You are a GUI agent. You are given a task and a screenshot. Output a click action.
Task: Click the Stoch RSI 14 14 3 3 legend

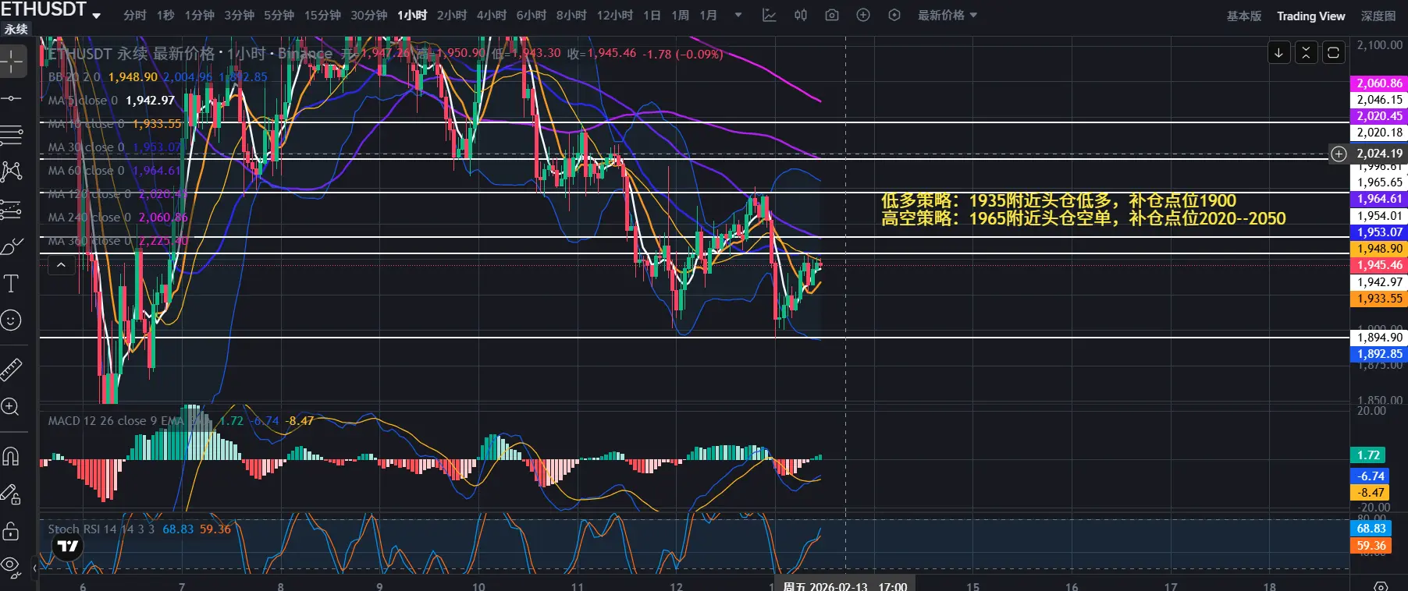(101, 529)
